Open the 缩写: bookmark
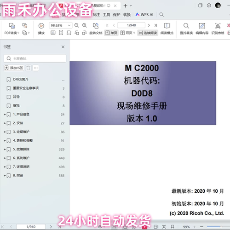The width and height of the screenshot is (230, 230). [x=17, y=106]
